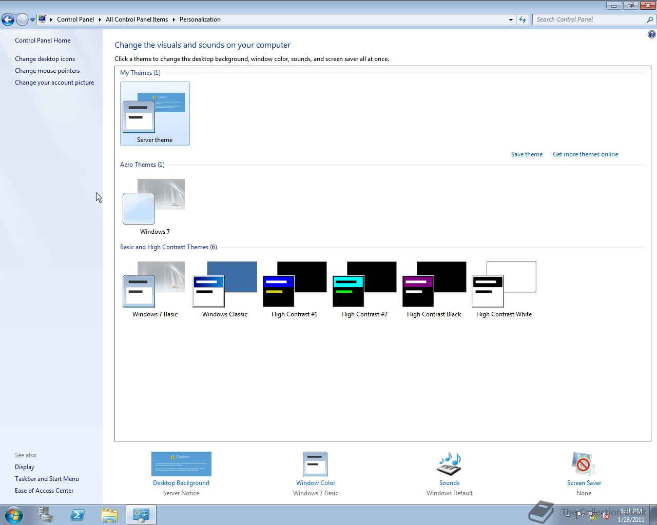Image resolution: width=657 pixels, height=525 pixels.
Task: Open Change desktop icons
Action: pyautogui.click(x=45, y=59)
